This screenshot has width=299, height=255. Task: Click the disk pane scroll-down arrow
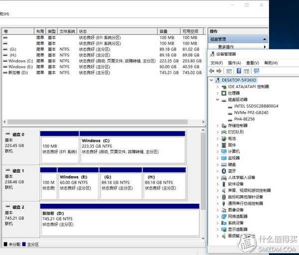[203, 238]
